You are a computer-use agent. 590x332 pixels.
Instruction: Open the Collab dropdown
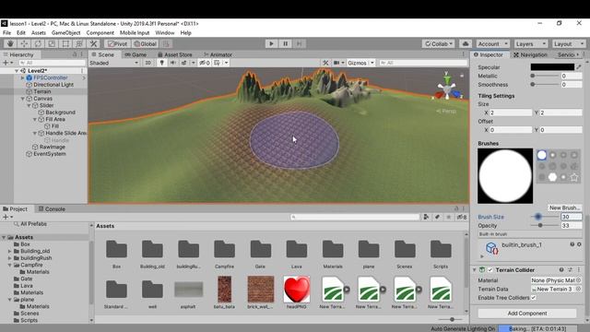(x=439, y=43)
